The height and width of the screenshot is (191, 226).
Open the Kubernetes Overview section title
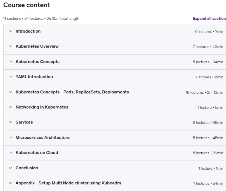pos(37,46)
